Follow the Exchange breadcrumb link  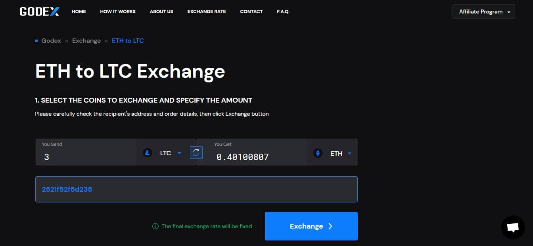pos(86,41)
